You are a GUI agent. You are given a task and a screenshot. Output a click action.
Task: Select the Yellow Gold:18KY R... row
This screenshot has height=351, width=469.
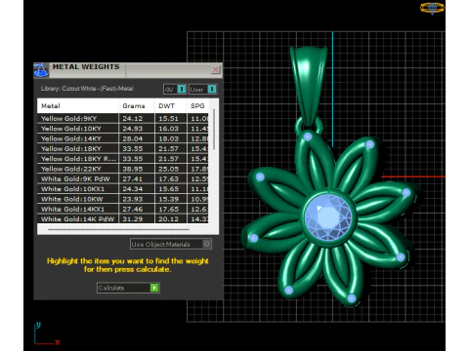pos(123,159)
